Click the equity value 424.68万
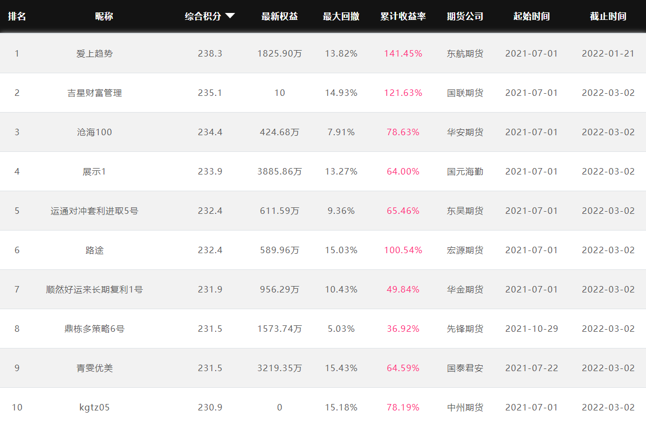 [280, 132]
